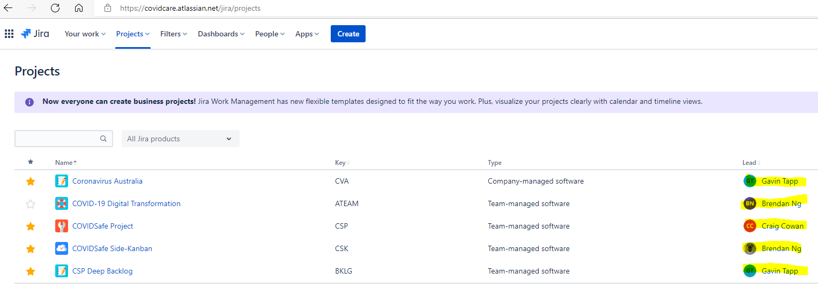Expand the People menu
Viewport: 818px width, 288px height.
coord(270,34)
